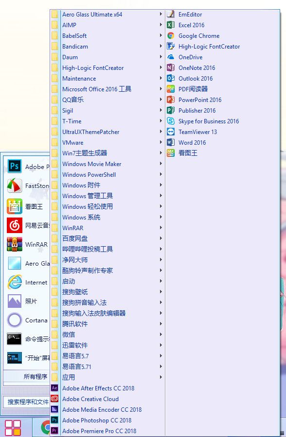Open pinned Cortana entry

27,320
